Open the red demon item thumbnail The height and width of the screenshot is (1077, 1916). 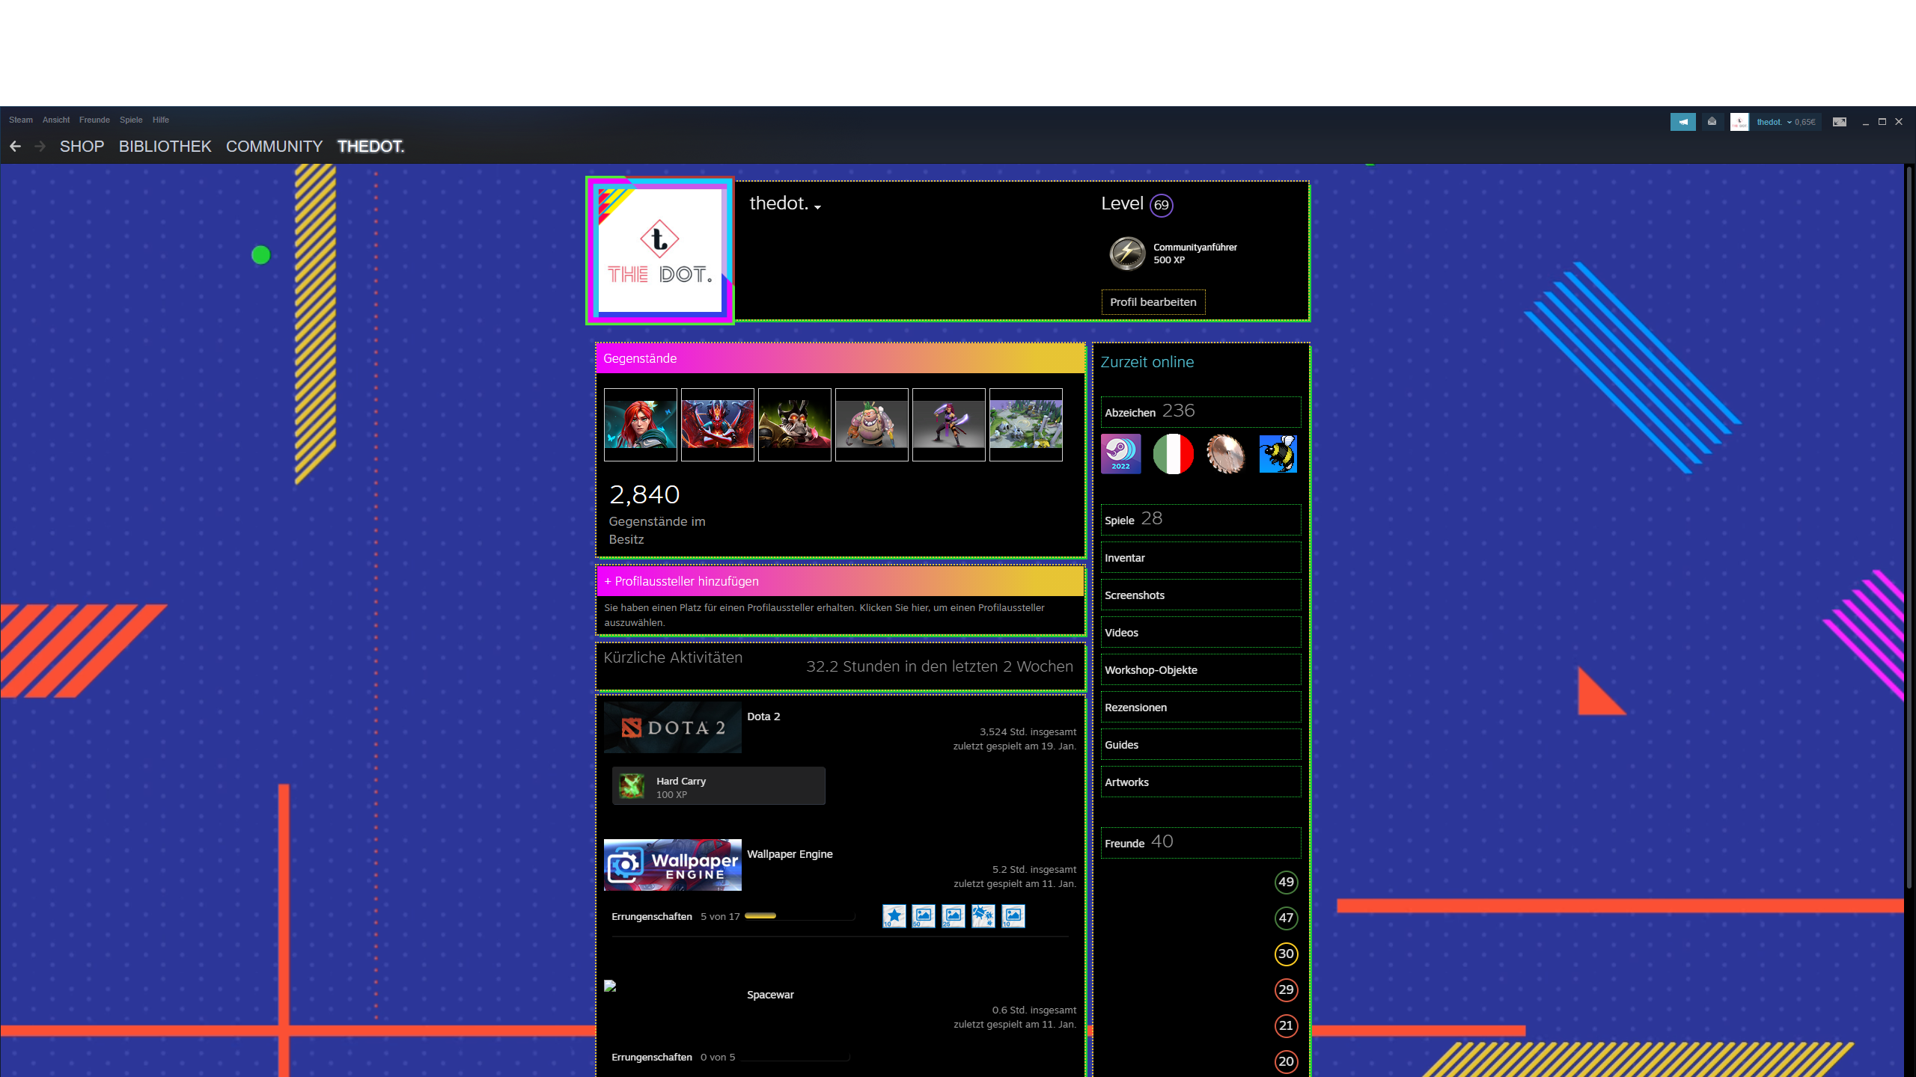click(718, 425)
